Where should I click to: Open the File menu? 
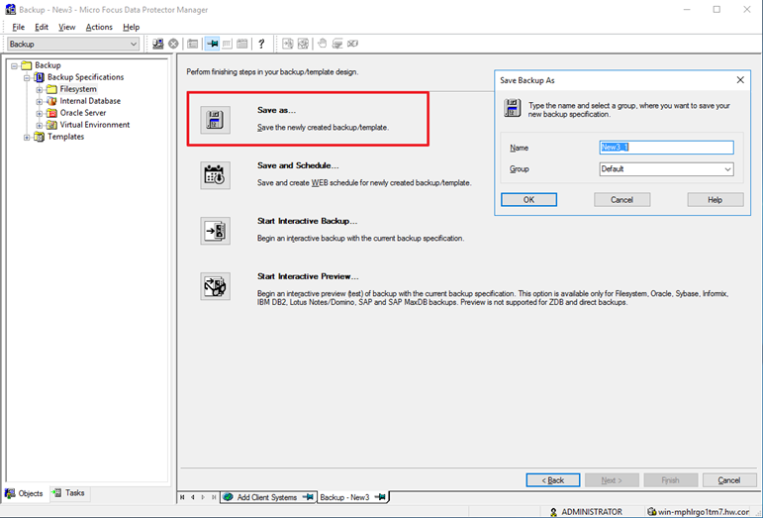click(x=18, y=28)
